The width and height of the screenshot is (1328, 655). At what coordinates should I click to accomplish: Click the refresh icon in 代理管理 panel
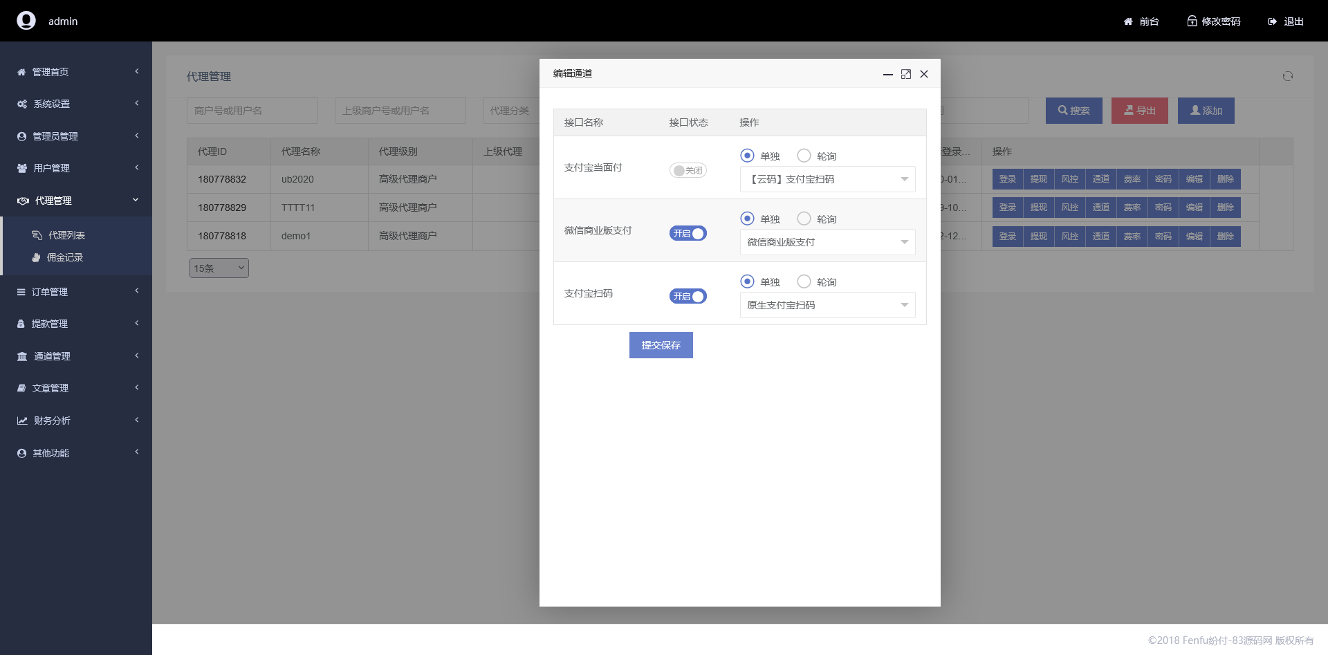click(x=1287, y=76)
